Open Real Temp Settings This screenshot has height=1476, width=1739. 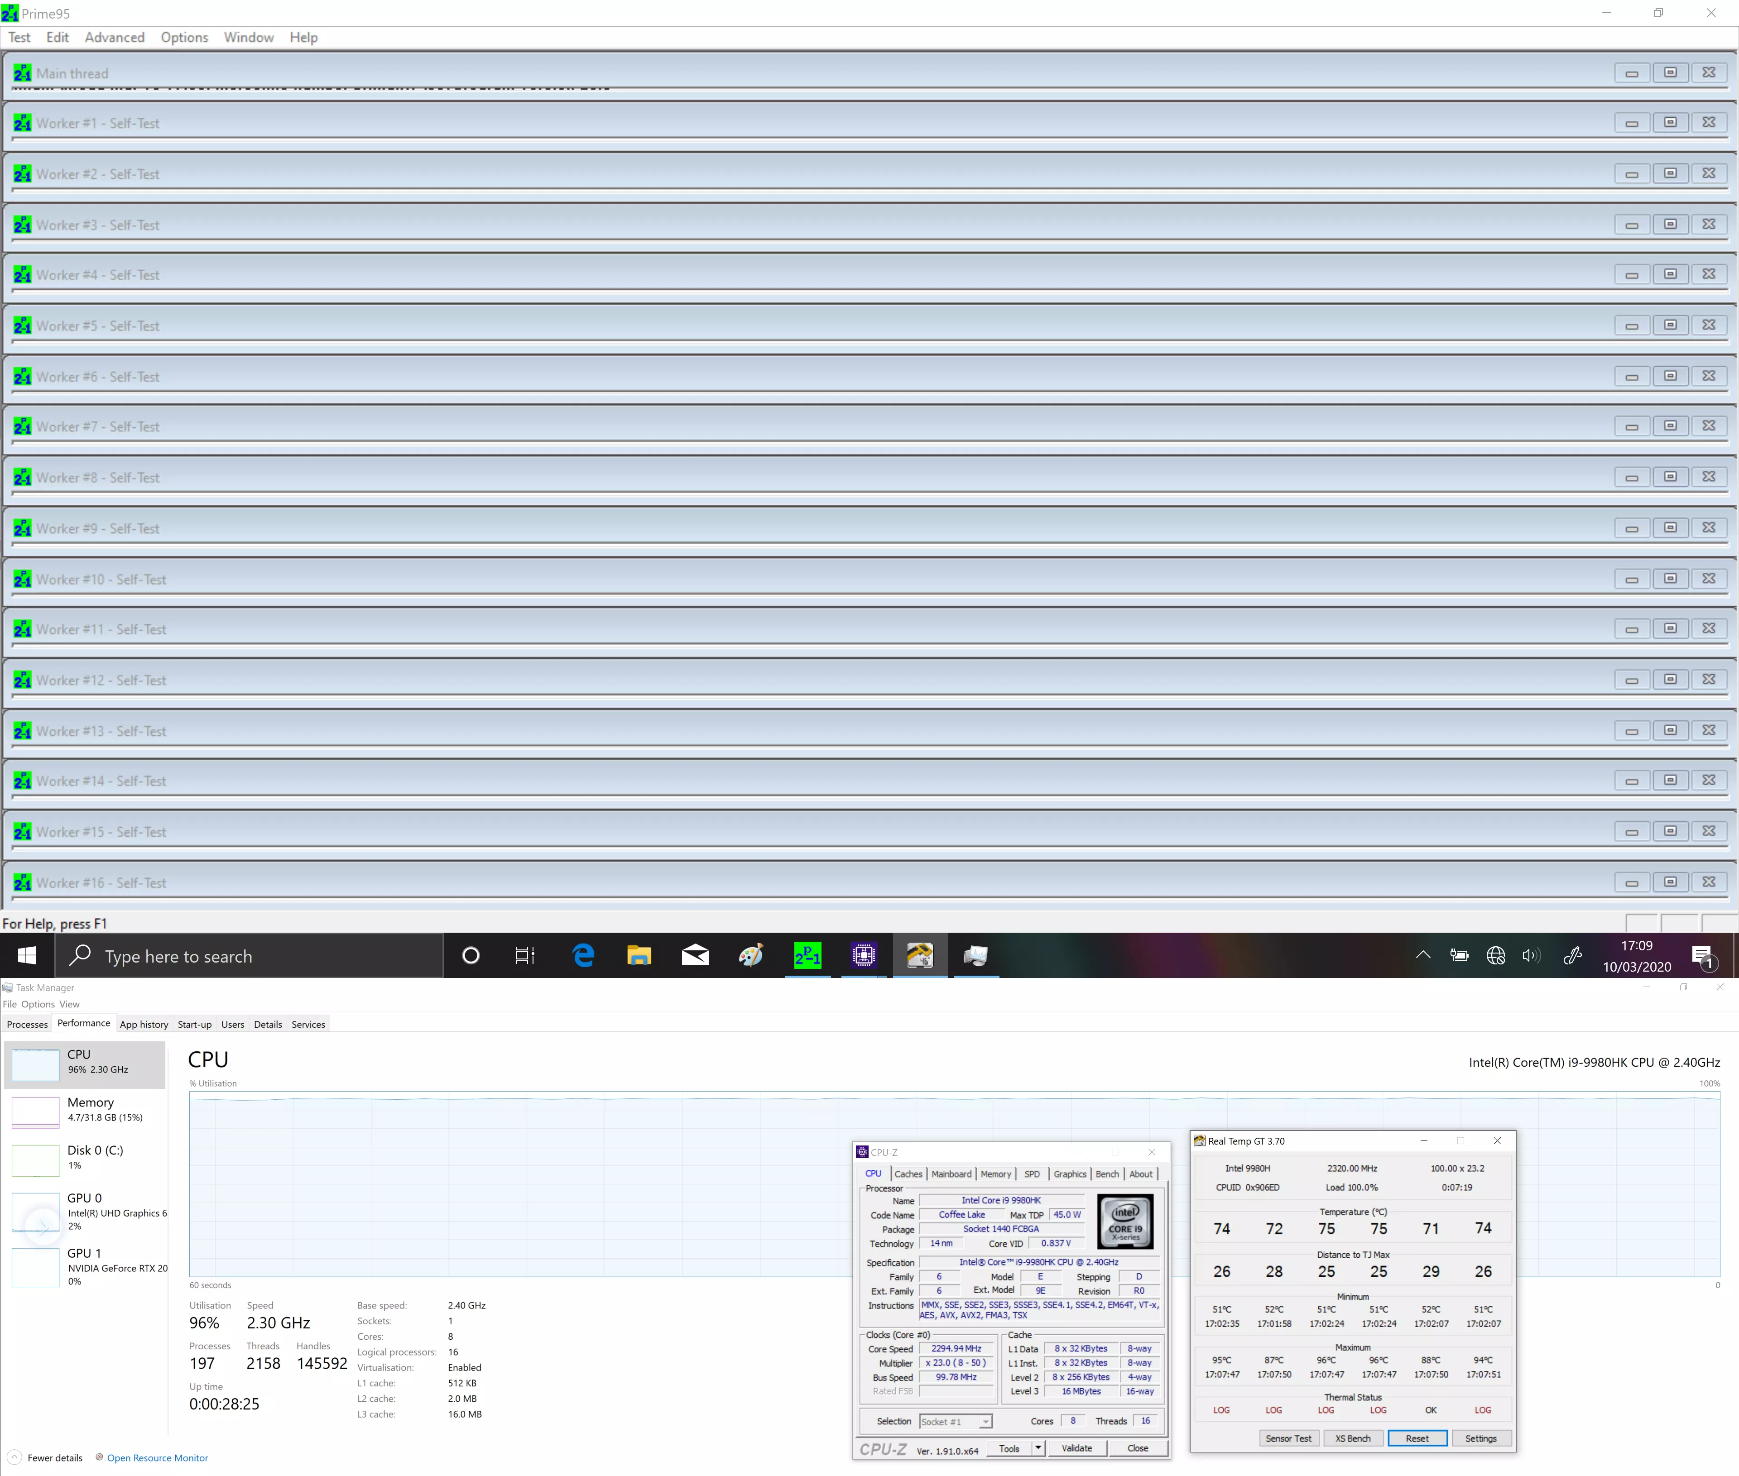pyautogui.click(x=1481, y=1438)
